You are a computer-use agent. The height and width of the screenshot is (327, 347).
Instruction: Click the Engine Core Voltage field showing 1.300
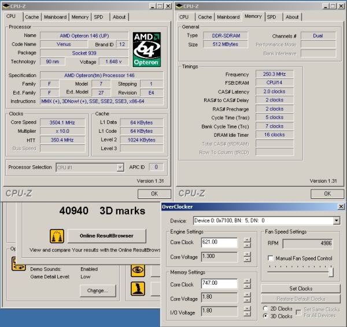[x=219, y=256]
